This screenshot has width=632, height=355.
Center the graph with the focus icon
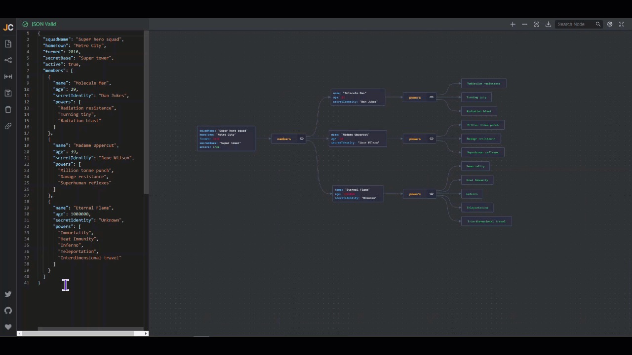536,24
